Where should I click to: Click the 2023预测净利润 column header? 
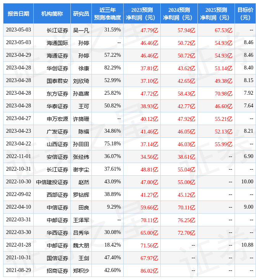[142, 13]
